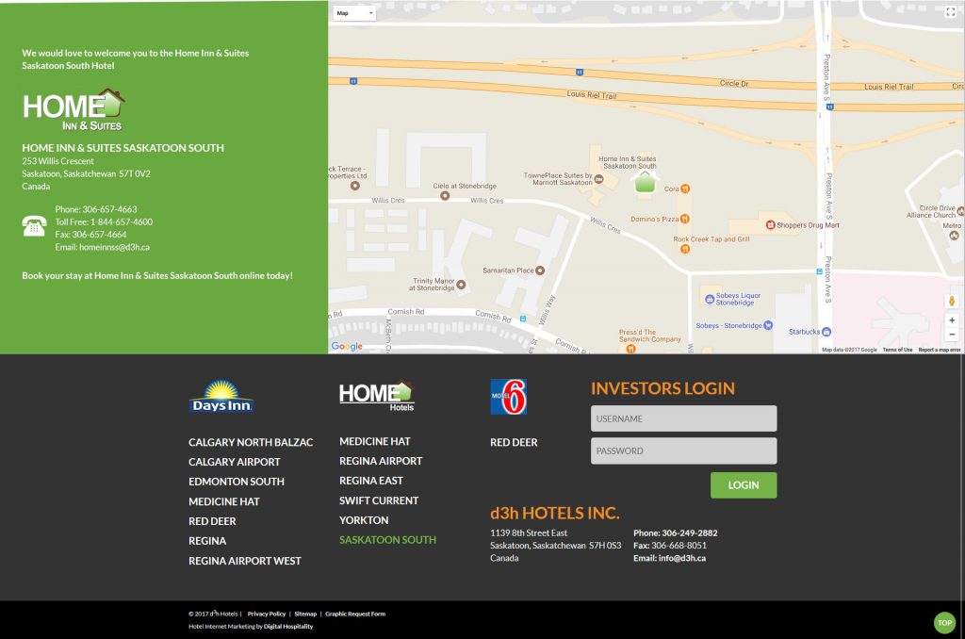Click the Cora restaurant map pin

click(x=685, y=189)
